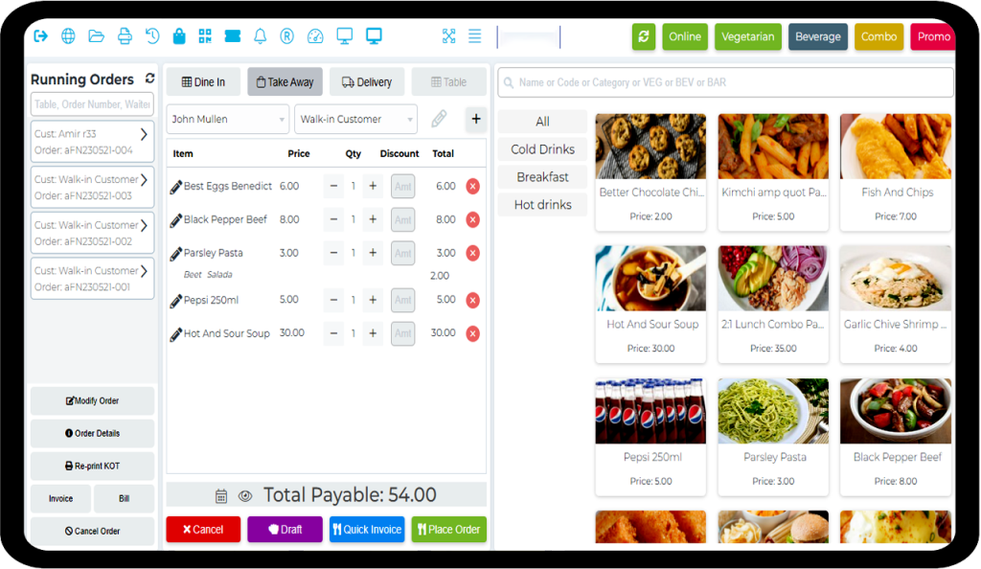Open the John Mullen waiter dropdown

227,120
